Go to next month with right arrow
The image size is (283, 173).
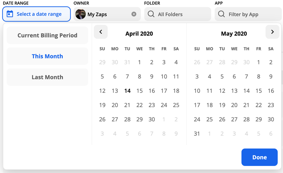(x=272, y=32)
